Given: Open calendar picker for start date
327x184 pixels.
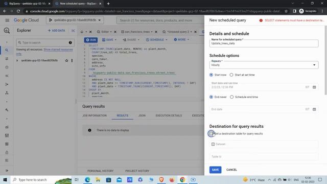Looking at the screenshot, I should tap(314, 87).
